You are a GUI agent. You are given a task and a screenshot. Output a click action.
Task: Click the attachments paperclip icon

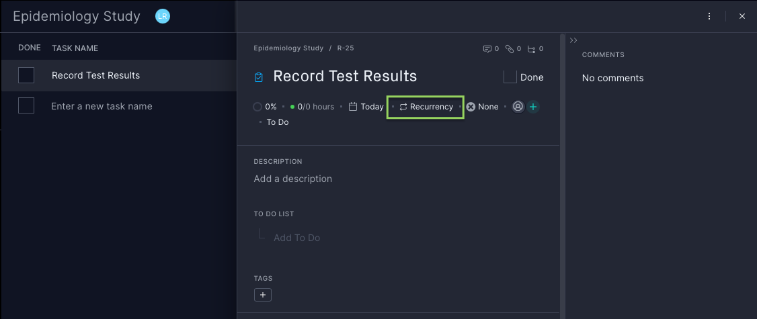(x=510, y=49)
